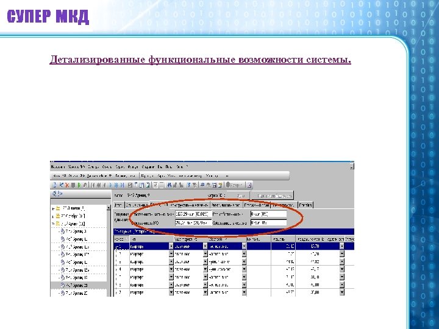Click the green play arrow toolbar icon
The width and height of the screenshot is (439, 329).
[79, 185]
